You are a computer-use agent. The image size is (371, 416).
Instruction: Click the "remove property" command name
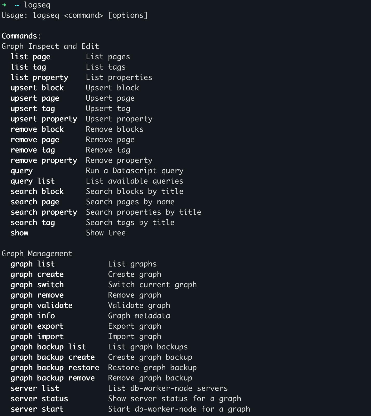click(44, 160)
